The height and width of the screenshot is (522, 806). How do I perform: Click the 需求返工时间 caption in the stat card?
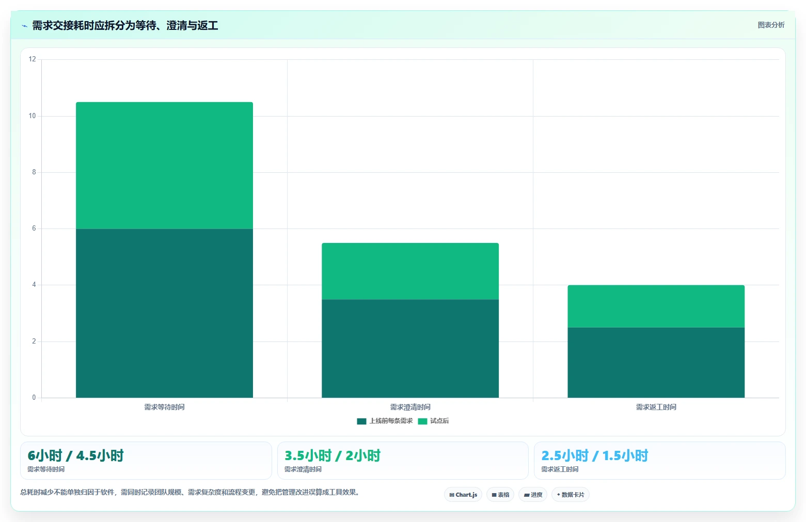[x=560, y=469]
